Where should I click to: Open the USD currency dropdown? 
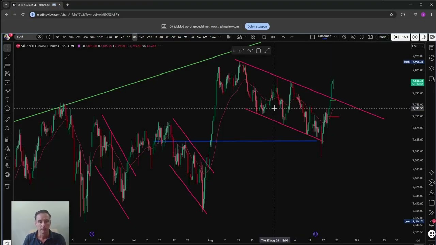click(x=418, y=46)
